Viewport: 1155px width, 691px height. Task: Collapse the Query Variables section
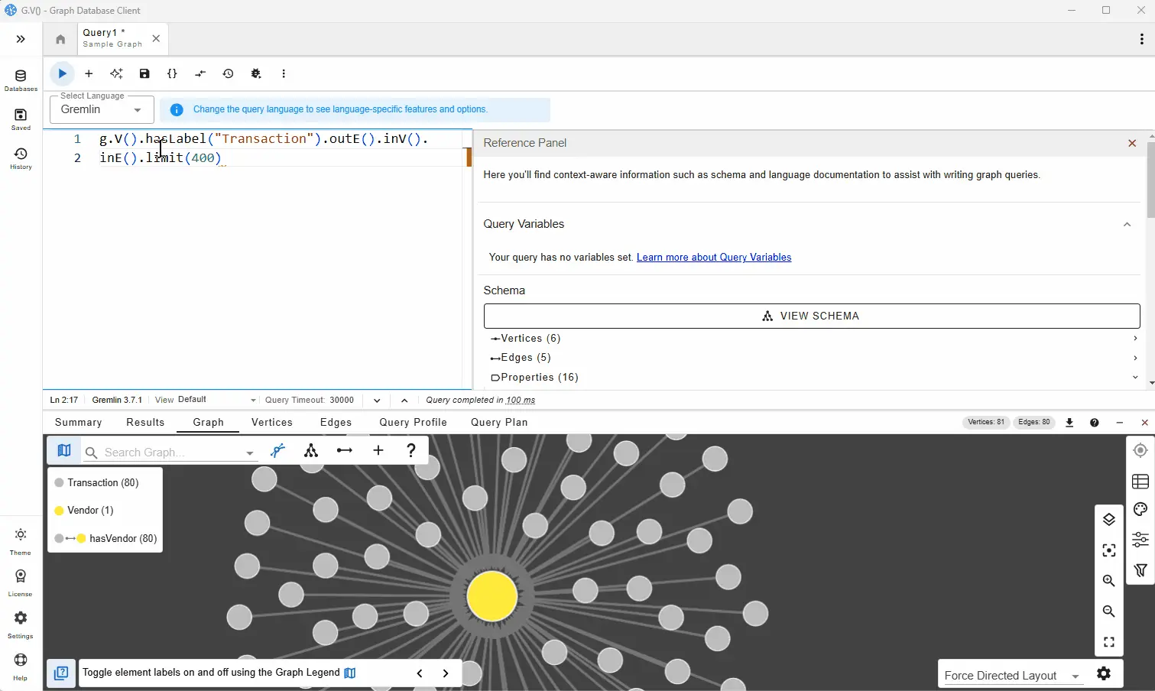pyautogui.click(x=1127, y=224)
